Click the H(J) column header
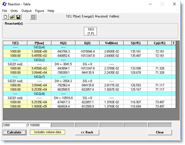 click(x=63, y=43)
